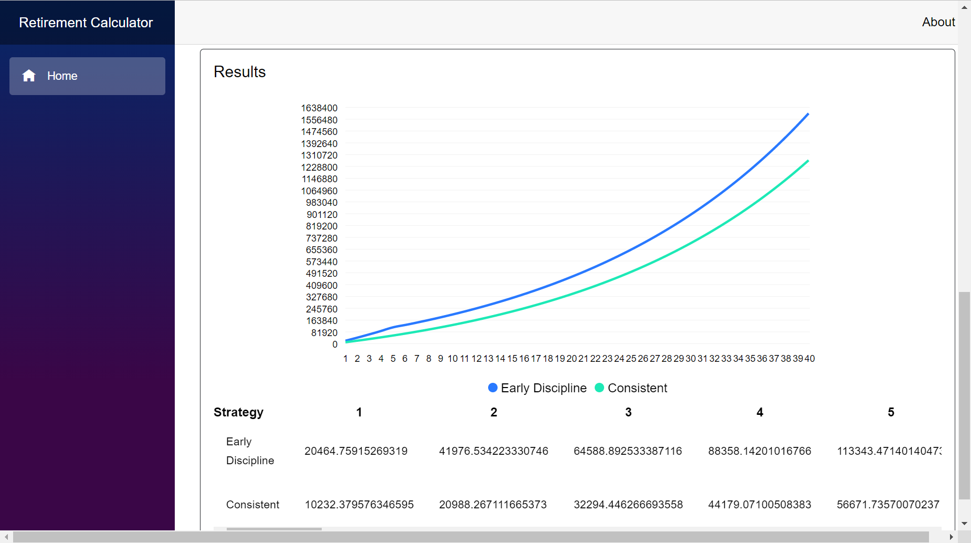Open the About link
The width and height of the screenshot is (971, 543).
(x=938, y=22)
